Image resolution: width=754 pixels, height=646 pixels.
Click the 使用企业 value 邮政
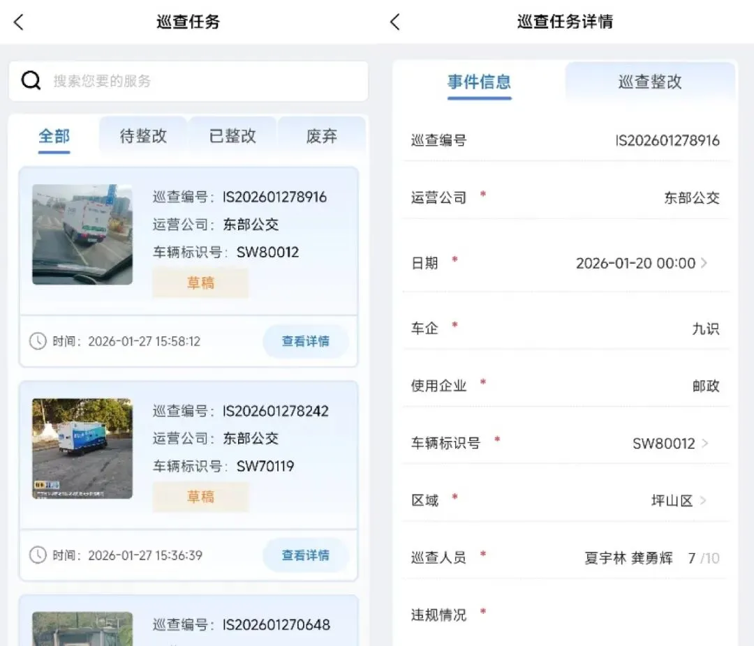pos(706,386)
